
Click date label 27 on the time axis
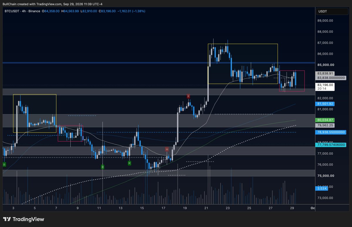[270, 208]
